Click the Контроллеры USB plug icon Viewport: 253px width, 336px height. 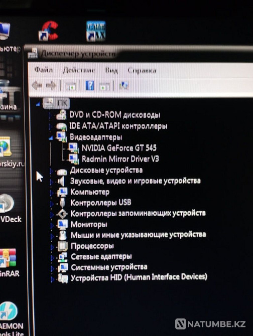(62, 203)
